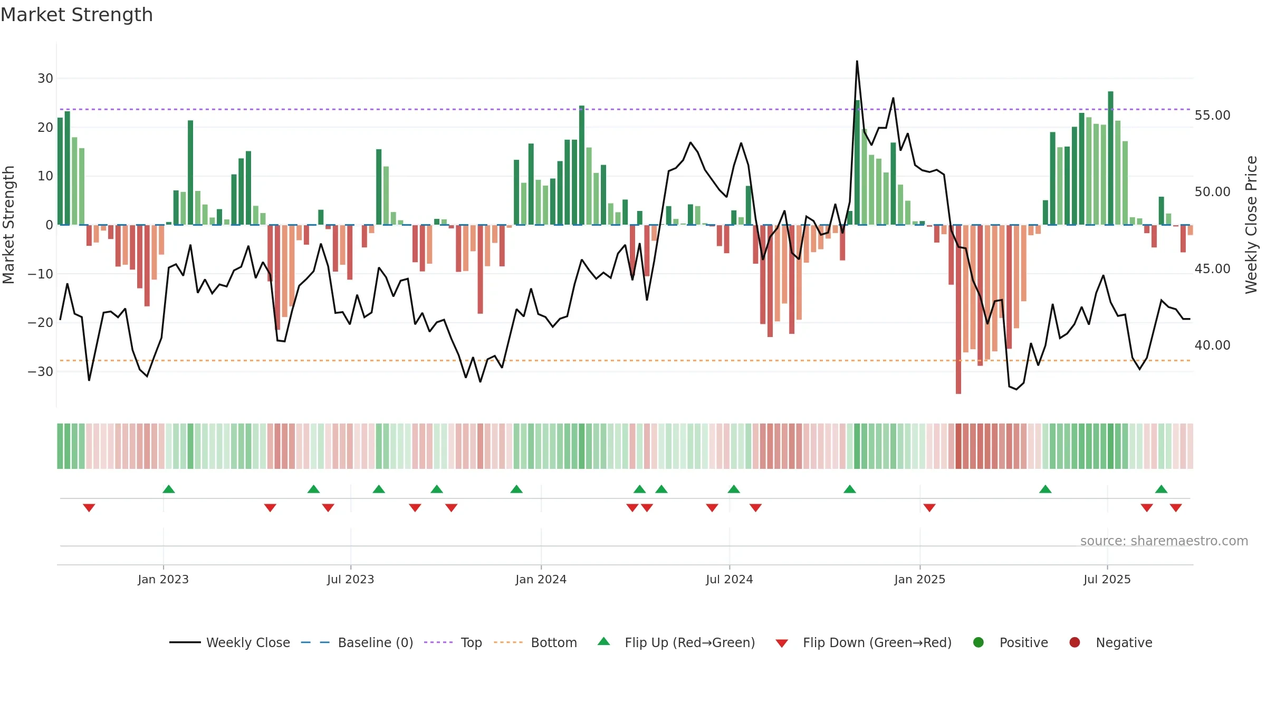Click the green Flip Up triangle in legend
1266x712 pixels.
(x=604, y=641)
